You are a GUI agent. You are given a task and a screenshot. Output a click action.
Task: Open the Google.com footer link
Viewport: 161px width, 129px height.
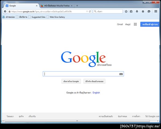[152, 116]
